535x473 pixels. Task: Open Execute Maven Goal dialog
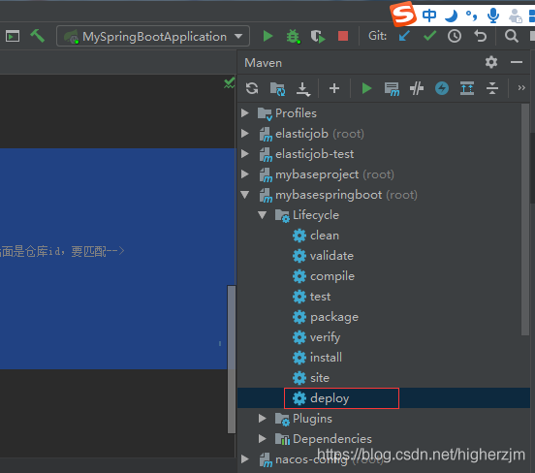coord(392,88)
